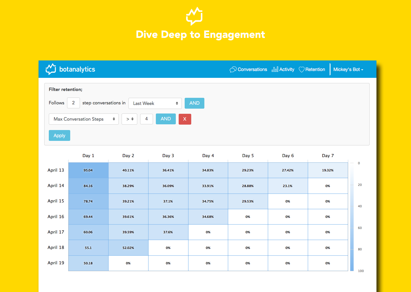Click the cell showing 29.53%
Image resolution: width=411 pixels, height=292 pixels.
coord(248,201)
